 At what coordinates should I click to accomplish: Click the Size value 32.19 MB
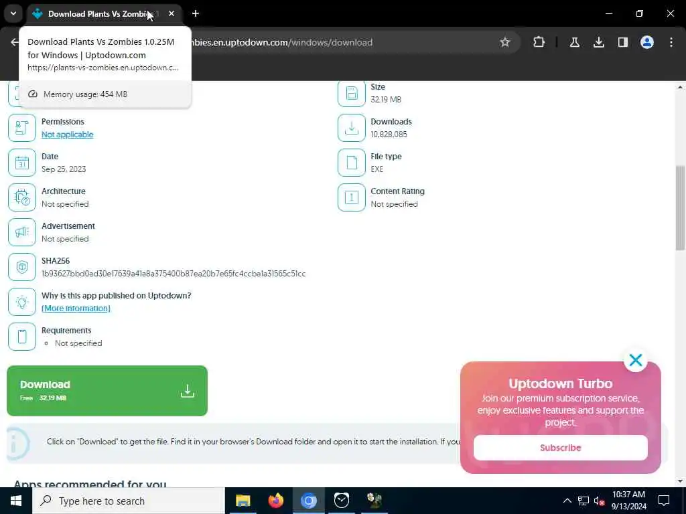tap(385, 100)
